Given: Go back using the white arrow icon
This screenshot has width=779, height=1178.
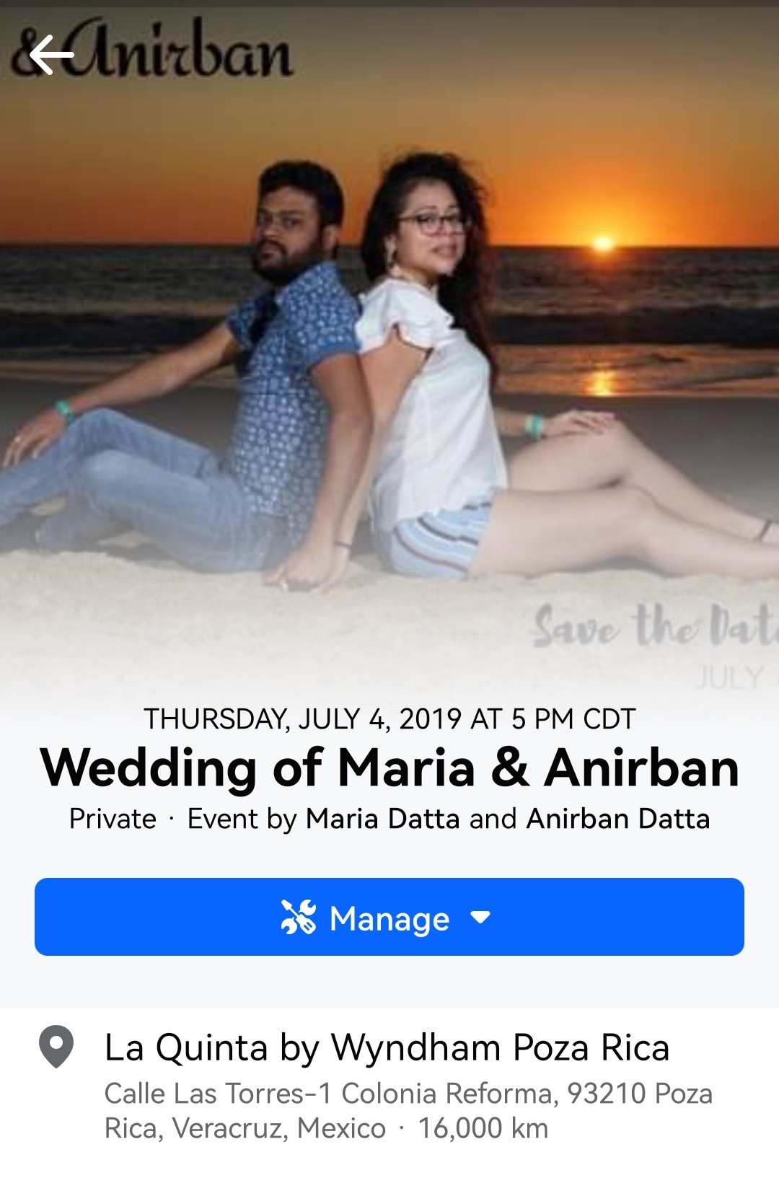Looking at the screenshot, I should click(x=51, y=54).
